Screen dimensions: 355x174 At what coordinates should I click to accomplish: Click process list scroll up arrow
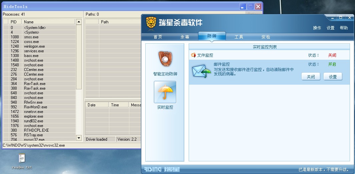[x=79, y=22]
